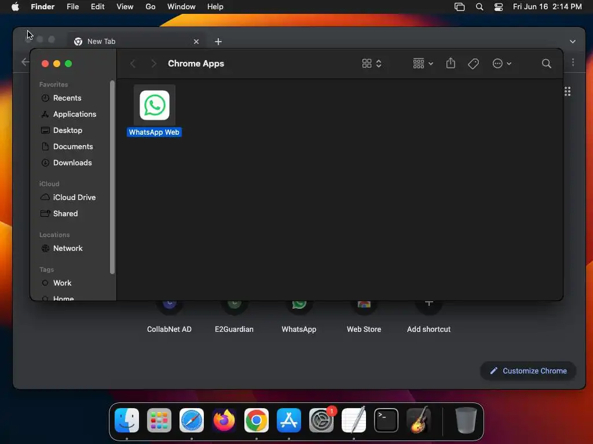Screen dimensions: 593x444
Task: Open App Store from the Dock
Action: 289,420
